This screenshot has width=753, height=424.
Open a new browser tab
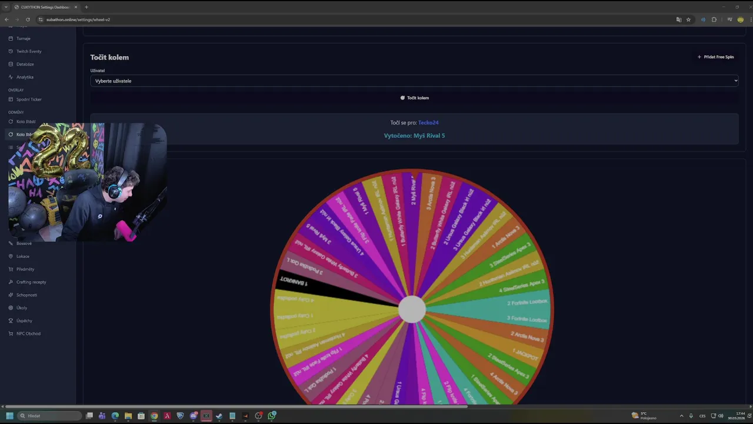pyautogui.click(x=86, y=7)
